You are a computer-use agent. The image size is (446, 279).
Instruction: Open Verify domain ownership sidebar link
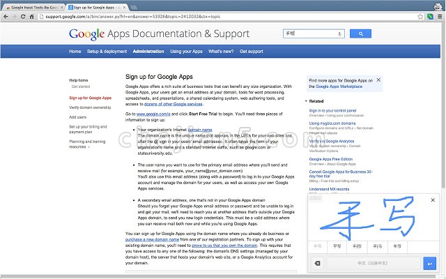(90, 107)
